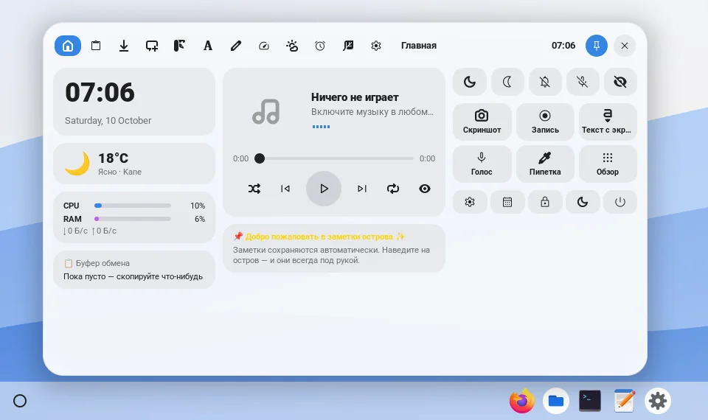The width and height of the screenshot is (708, 420).
Task: Close the island panel with X
Action: (625, 46)
